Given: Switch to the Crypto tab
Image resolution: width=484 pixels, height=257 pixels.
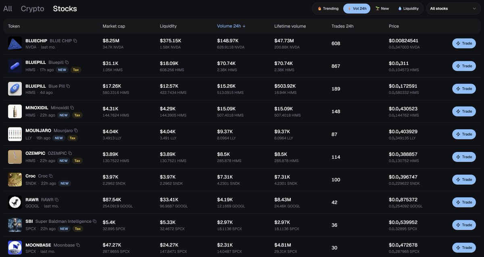Looking at the screenshot, I should pyautogui.click(x=32, y=8).
